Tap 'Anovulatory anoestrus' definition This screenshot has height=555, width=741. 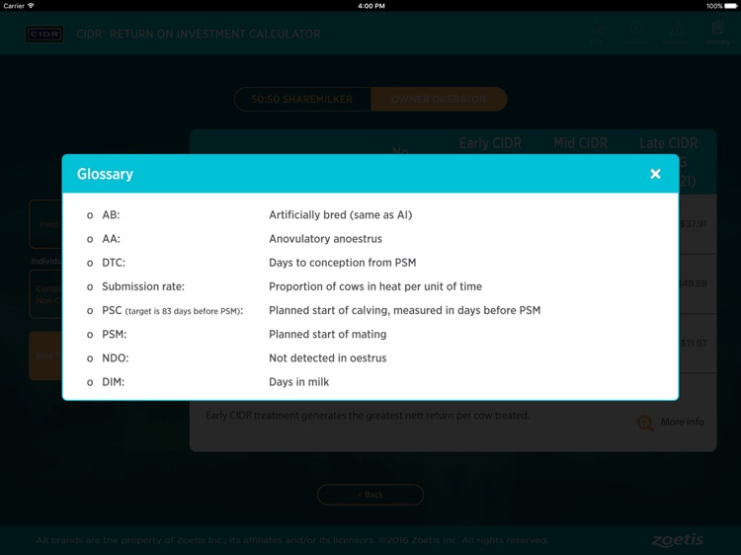(325, 239)
